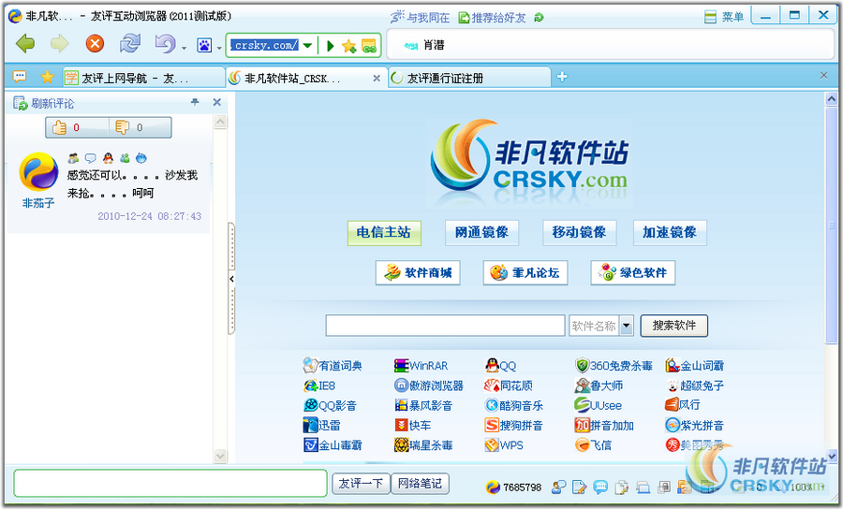Open 软件商城 from the page
This screenshot has width=843, height=509.
tap(418, 273)
